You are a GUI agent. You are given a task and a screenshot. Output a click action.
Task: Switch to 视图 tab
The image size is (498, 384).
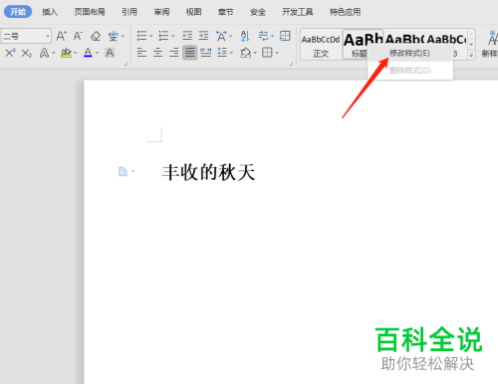click(x=193, y=12)
